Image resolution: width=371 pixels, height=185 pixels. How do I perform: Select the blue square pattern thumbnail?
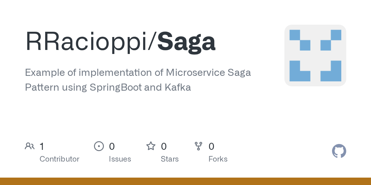(x=315, y=55)
